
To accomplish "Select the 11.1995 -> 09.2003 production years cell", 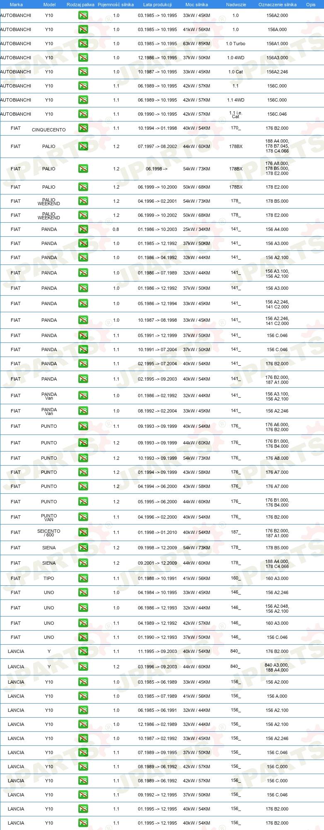I will click(x=157, y=651).
